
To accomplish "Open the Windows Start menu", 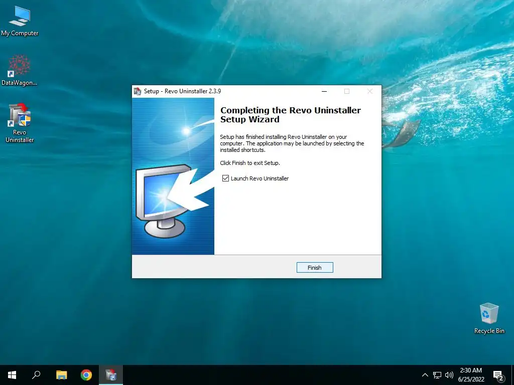I will pyautogui.click(x=12, y=375).
